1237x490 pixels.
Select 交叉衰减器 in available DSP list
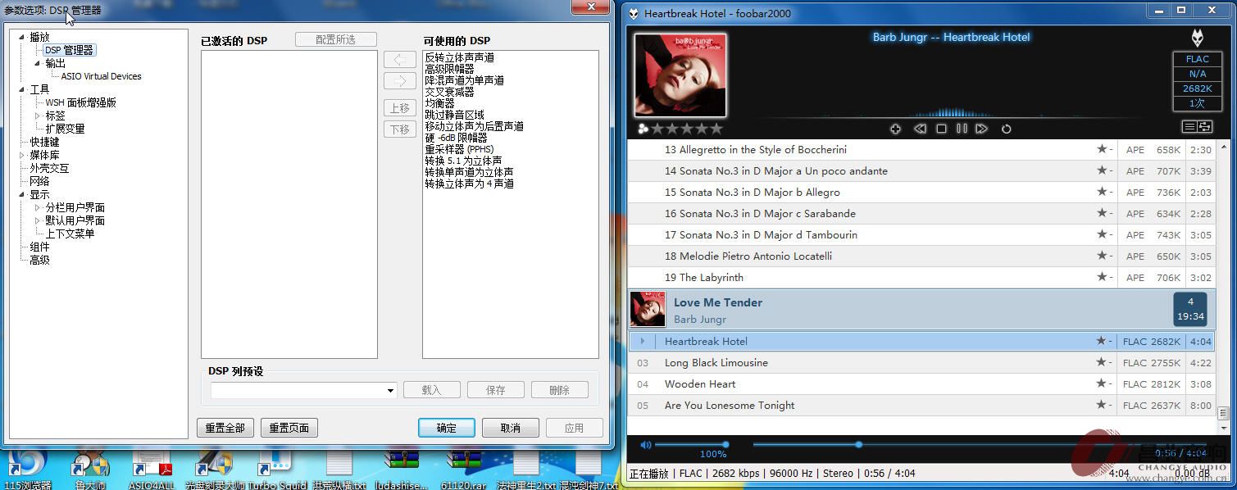point(449,92)
